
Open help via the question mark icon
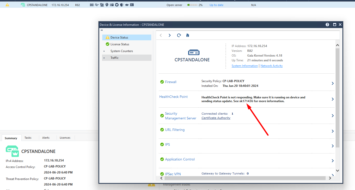327,25
